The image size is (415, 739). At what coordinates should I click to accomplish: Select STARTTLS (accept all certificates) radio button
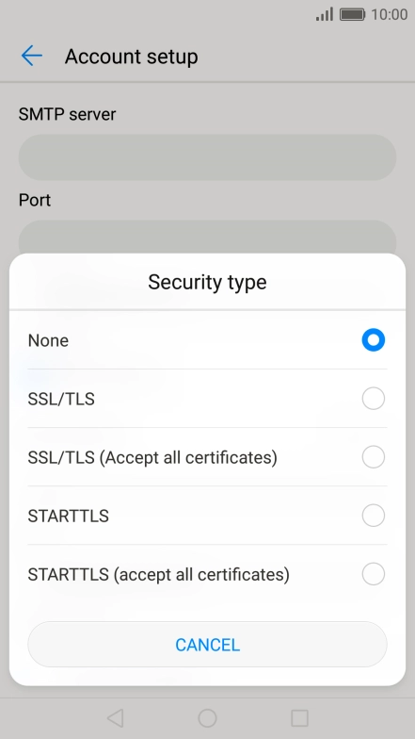point(373,573)
